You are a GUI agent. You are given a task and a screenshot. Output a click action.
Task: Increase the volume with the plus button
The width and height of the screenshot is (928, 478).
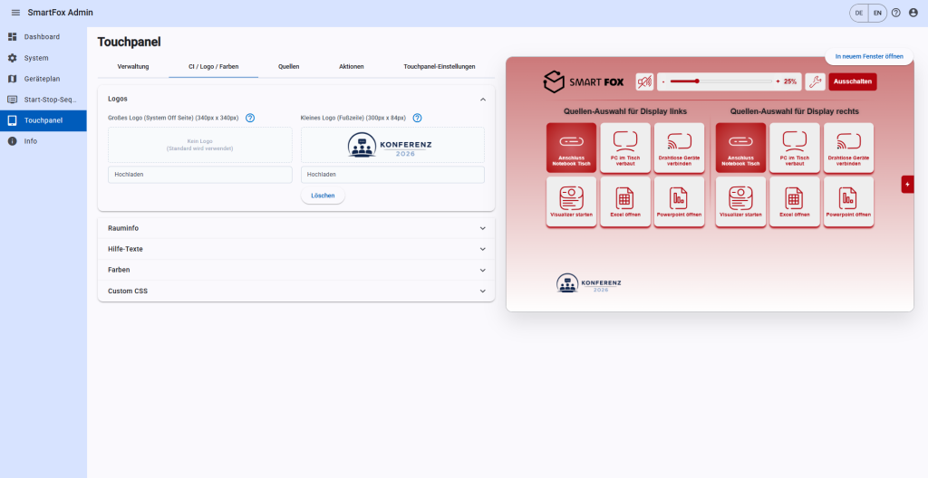click(x=778, y=81)
